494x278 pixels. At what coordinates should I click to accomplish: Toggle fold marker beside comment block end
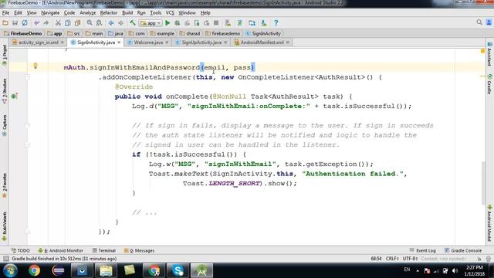pyautogui.click(x=28, y=144)
